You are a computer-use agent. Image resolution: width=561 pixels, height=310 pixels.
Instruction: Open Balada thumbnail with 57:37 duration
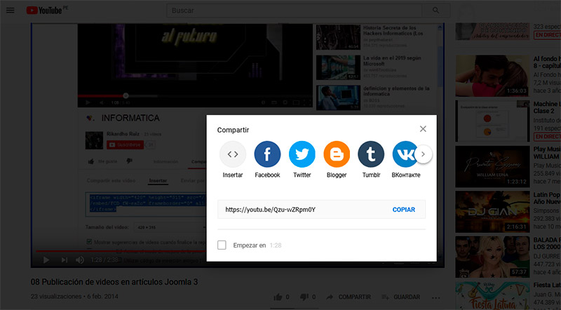(492, 257)
